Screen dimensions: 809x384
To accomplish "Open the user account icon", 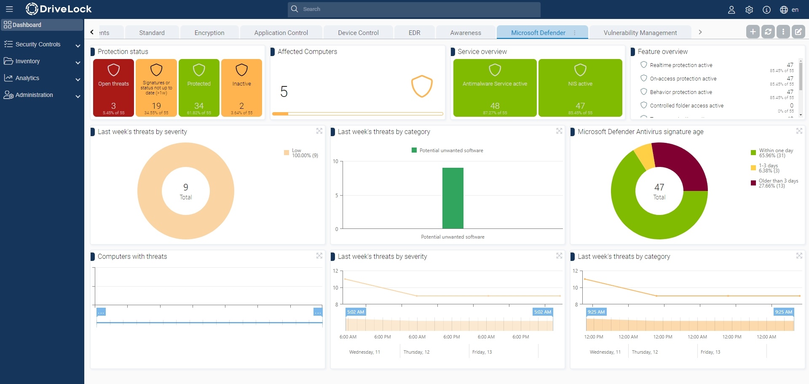I will [731, 10].
